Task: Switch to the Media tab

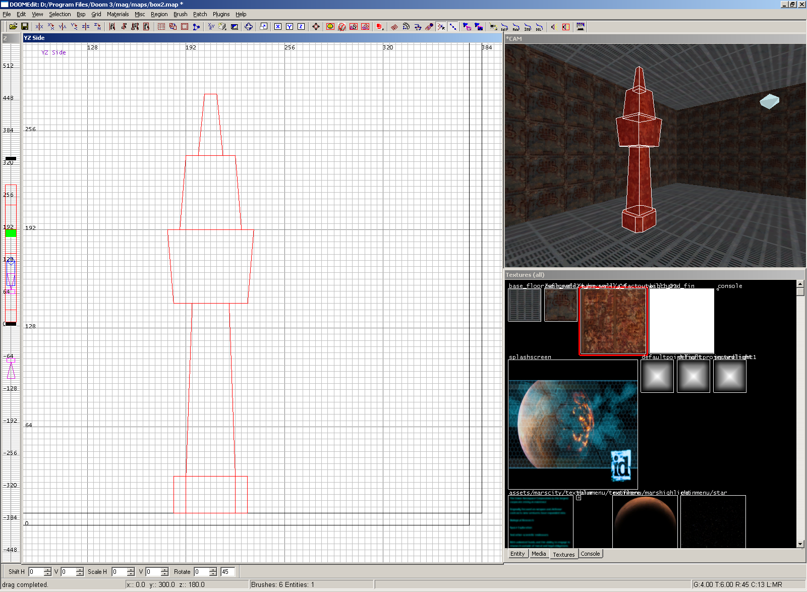Action: pos(539,554)
